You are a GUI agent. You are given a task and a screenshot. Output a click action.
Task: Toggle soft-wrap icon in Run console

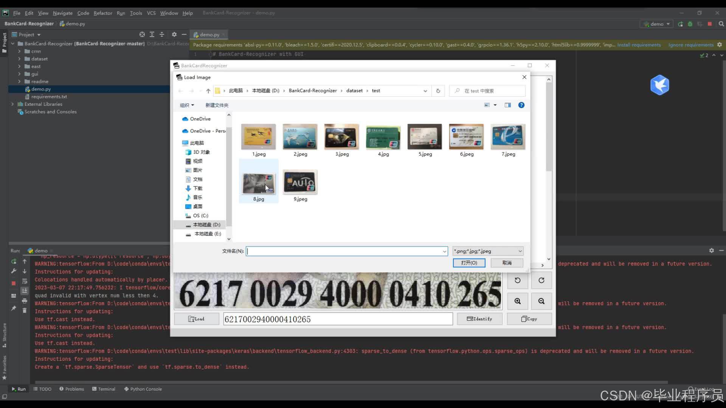(25, 281)
